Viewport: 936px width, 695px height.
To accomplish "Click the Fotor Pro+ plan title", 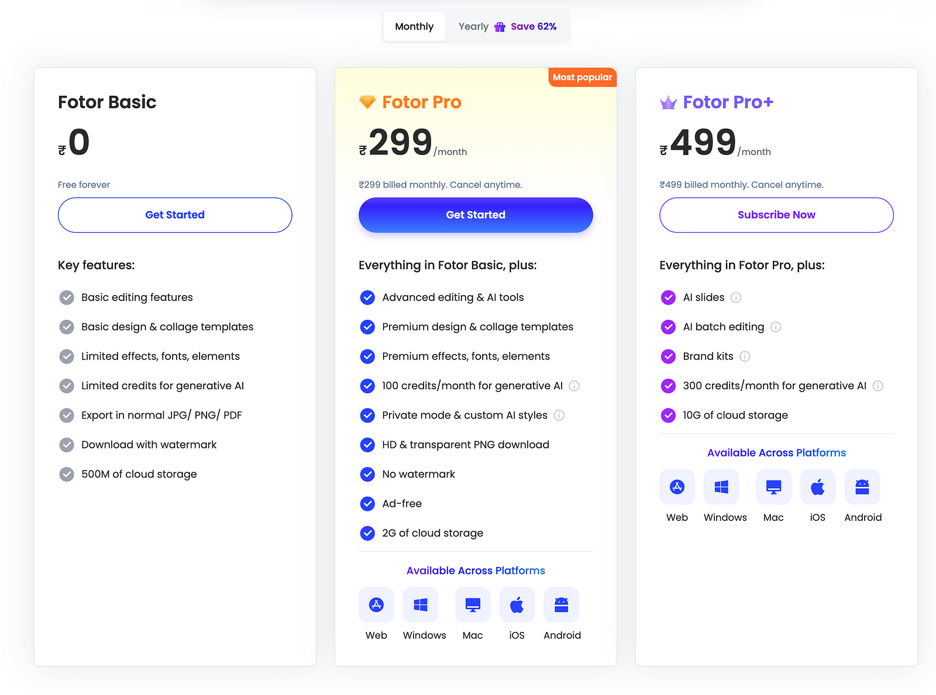I will pyautogui.click(x=728, y=102).
